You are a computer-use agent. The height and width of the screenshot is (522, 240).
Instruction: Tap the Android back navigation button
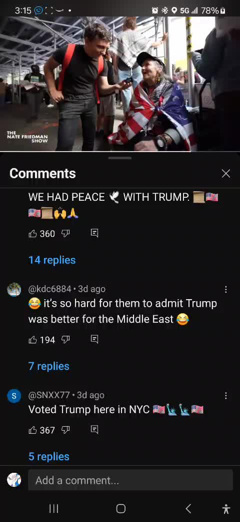point(188,508)
